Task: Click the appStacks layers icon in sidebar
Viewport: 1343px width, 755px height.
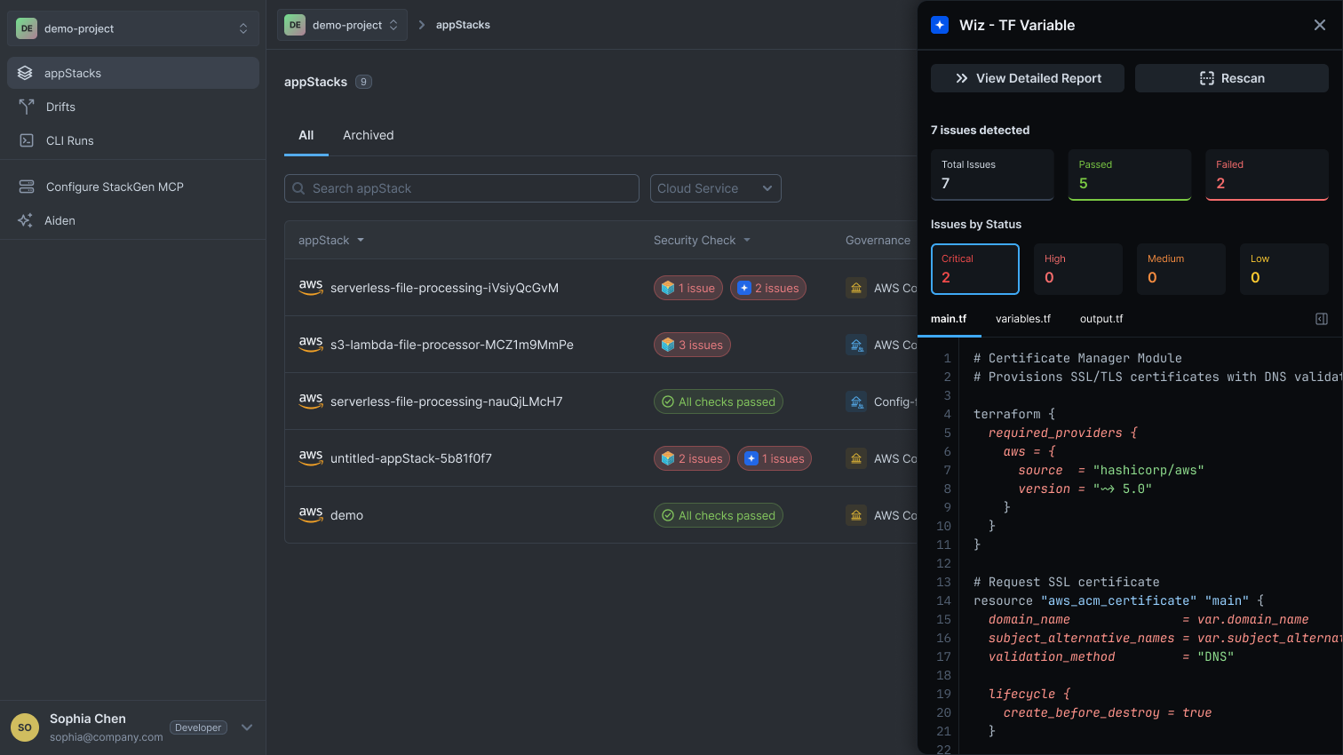Action: [26, 73]
